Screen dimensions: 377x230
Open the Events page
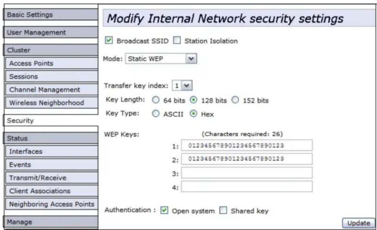(x=52, y=165)
